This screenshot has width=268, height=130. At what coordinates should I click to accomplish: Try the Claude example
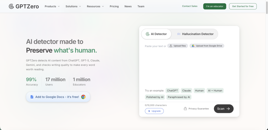point(186,91)
